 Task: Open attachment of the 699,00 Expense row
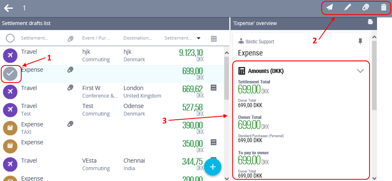tap(70, 70)
